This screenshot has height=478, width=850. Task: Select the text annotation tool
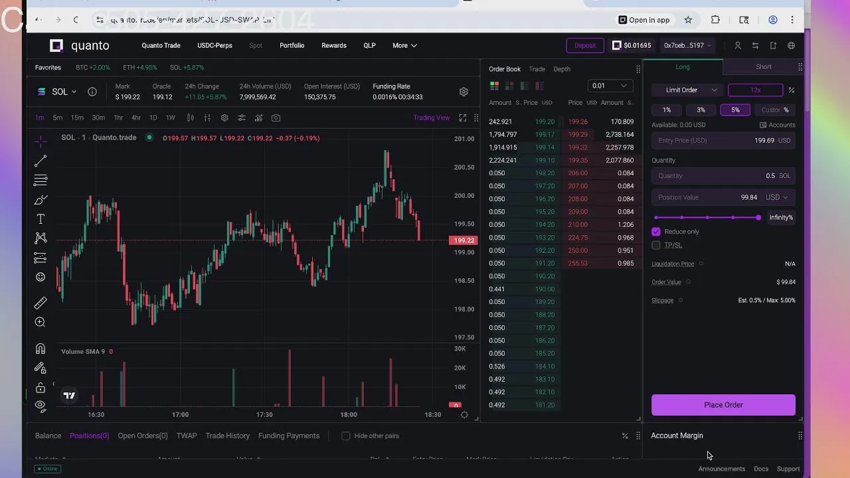tap(41, 219)
